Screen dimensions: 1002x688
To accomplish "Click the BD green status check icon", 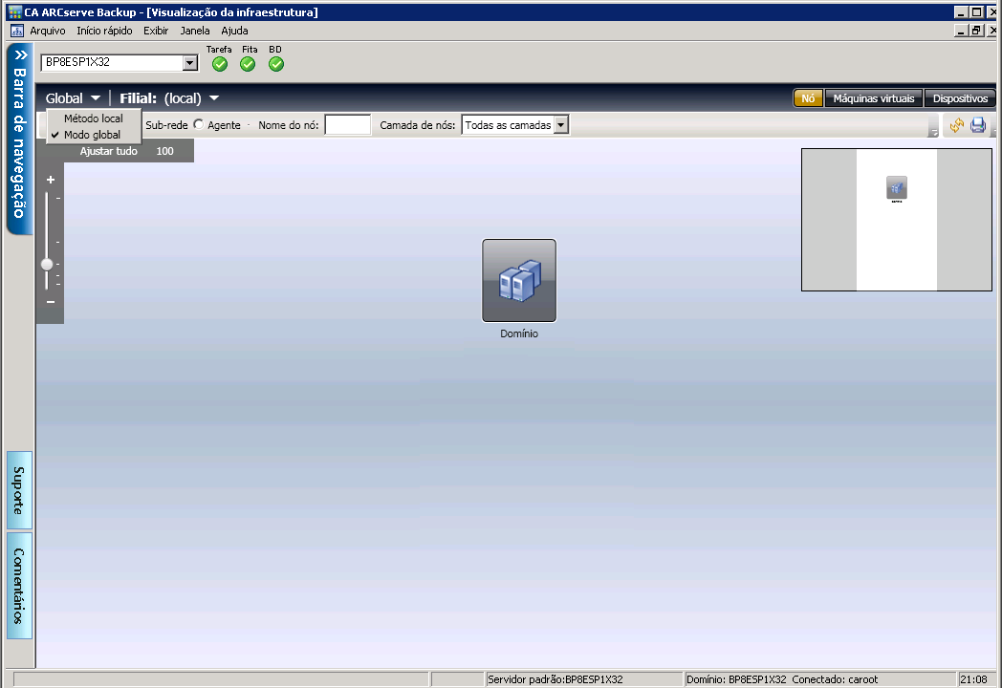I will point(276,64).
